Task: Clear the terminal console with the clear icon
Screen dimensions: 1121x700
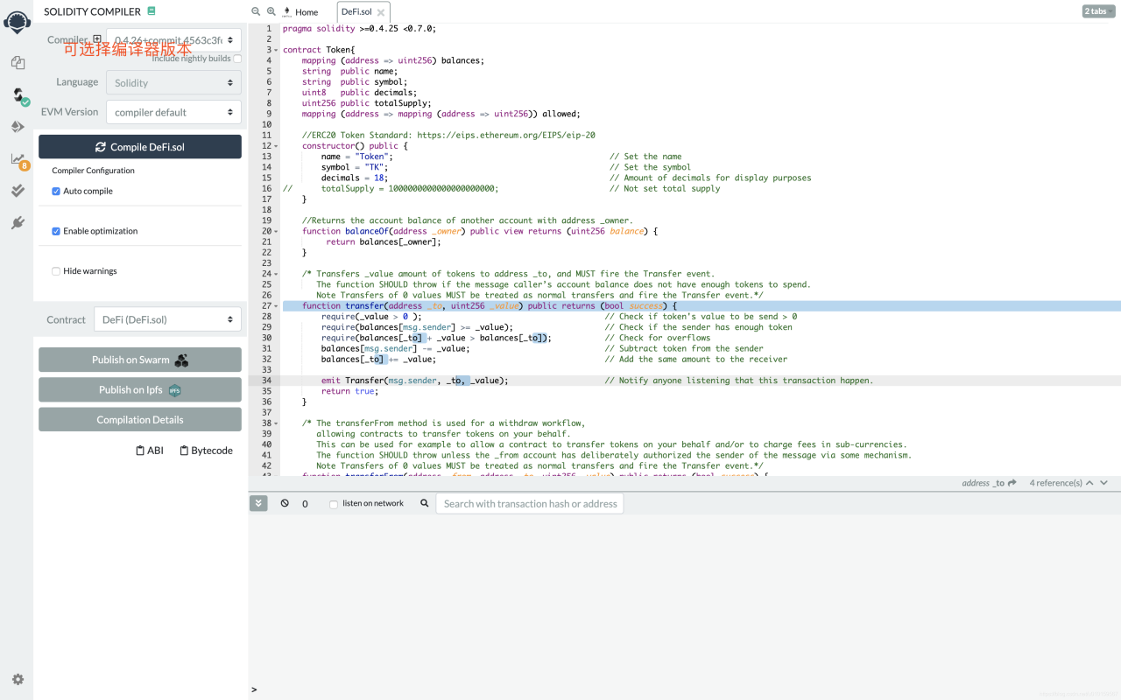Action: 285,503
